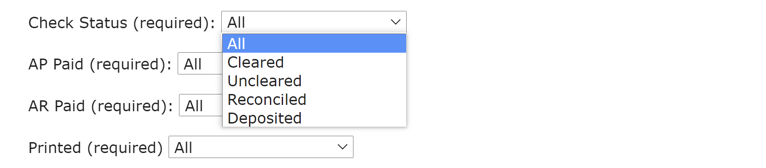Choose the highlighted All option in list
This screenshot has height=168, width=766.
(x=314, y=44)
